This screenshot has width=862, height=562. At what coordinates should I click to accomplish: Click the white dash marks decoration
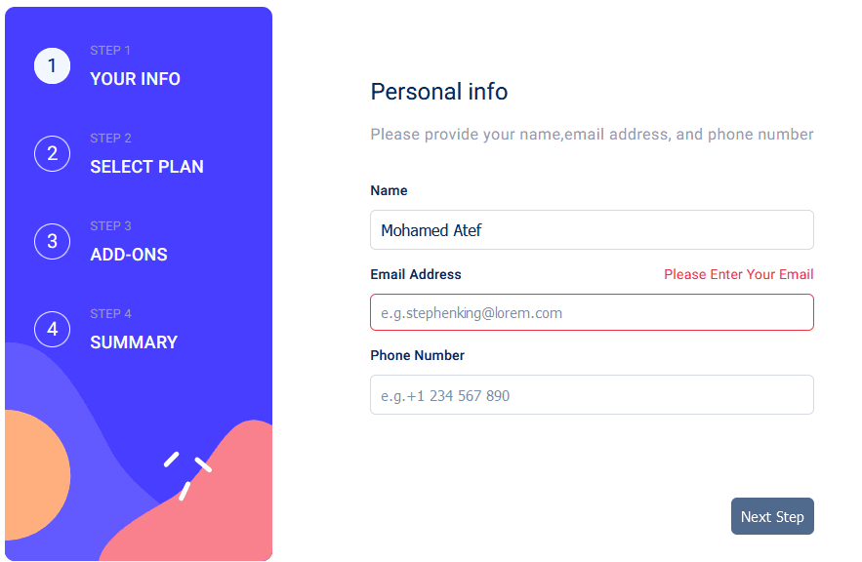coord(186,475)
